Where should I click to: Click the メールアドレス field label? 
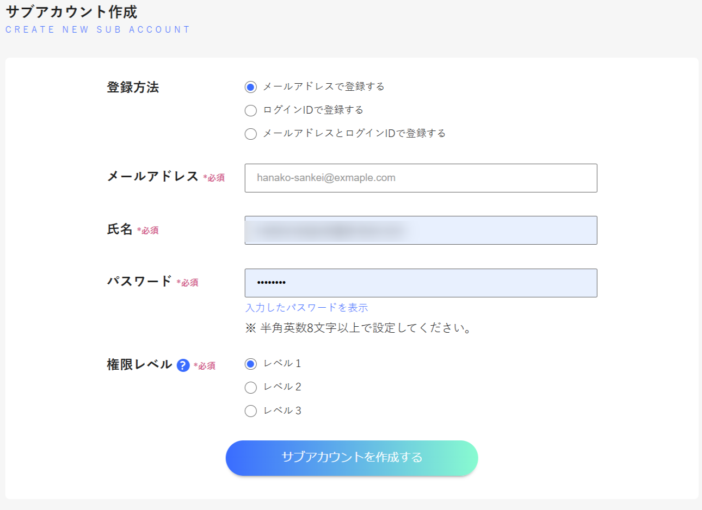[x=152, y=176]
